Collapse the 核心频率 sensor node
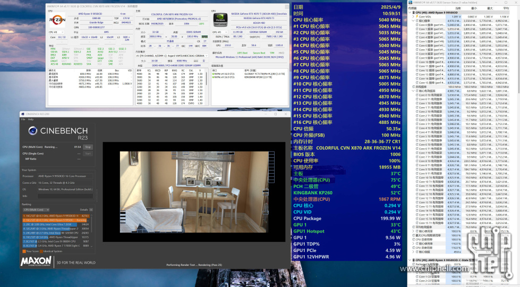 point(413,21)
